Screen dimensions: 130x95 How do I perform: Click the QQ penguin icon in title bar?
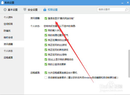point(2,3)
